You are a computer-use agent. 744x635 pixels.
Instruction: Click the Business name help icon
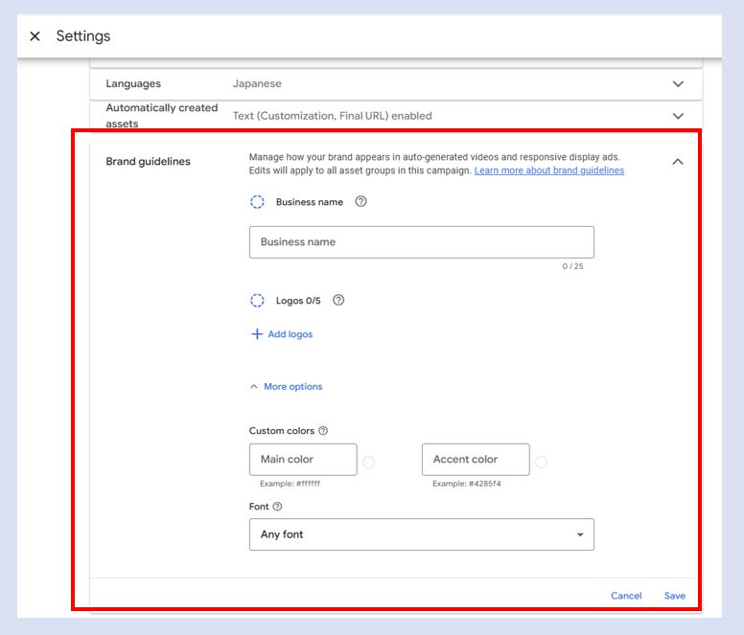[360, 202]
